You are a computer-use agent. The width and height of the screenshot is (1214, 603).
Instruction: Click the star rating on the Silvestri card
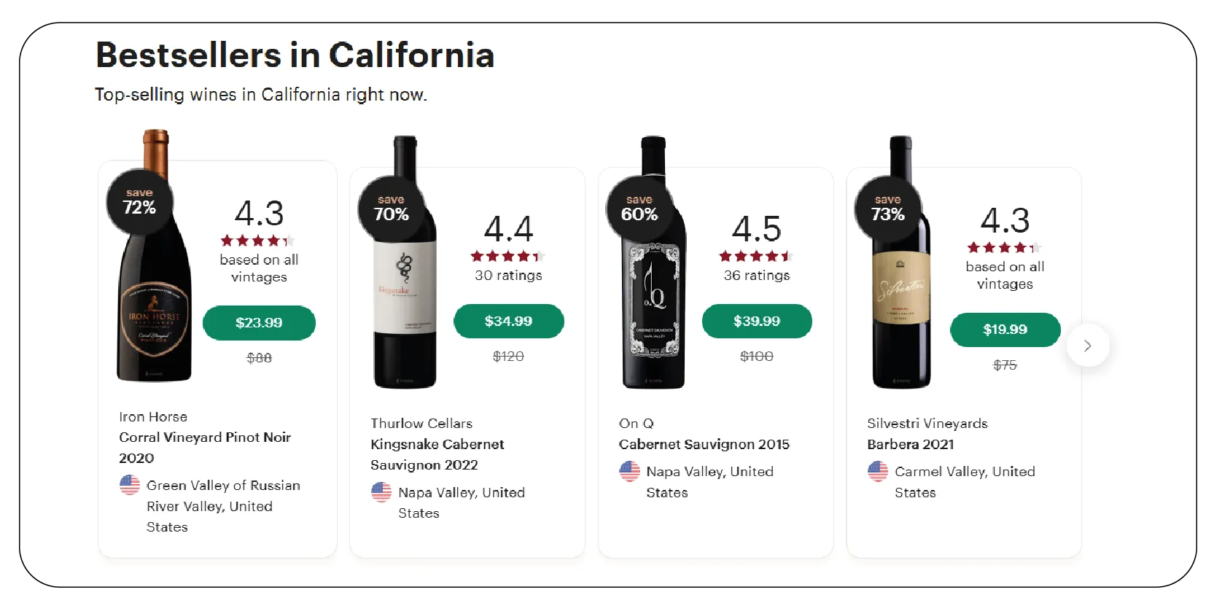pyautogui.click(x=1004, y=246)
